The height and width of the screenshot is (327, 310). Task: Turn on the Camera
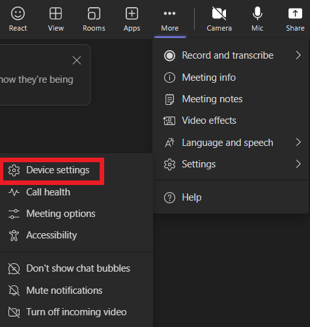[219, 19]
